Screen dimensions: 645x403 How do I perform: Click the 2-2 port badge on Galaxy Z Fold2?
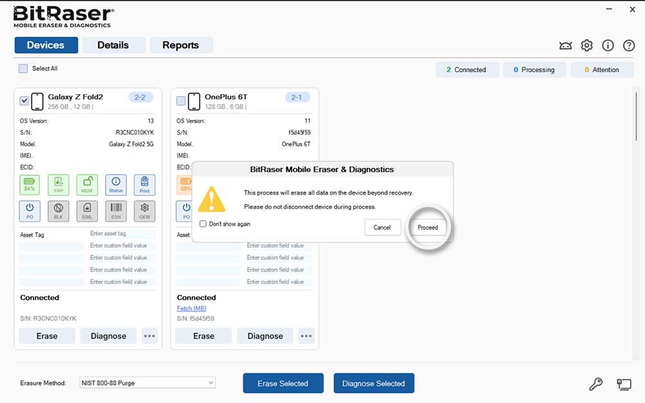click(140, 97)
